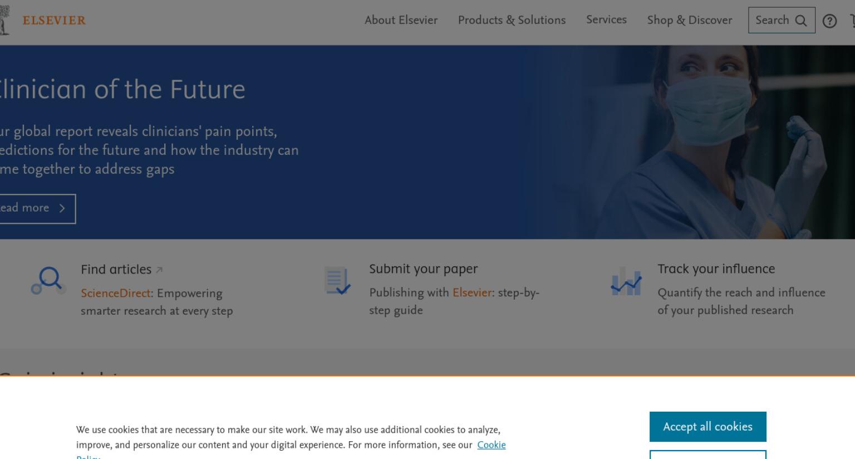Open the help question mark icon
The height and width of the screenshot is (459, 855).
click(x=829, y=21)
